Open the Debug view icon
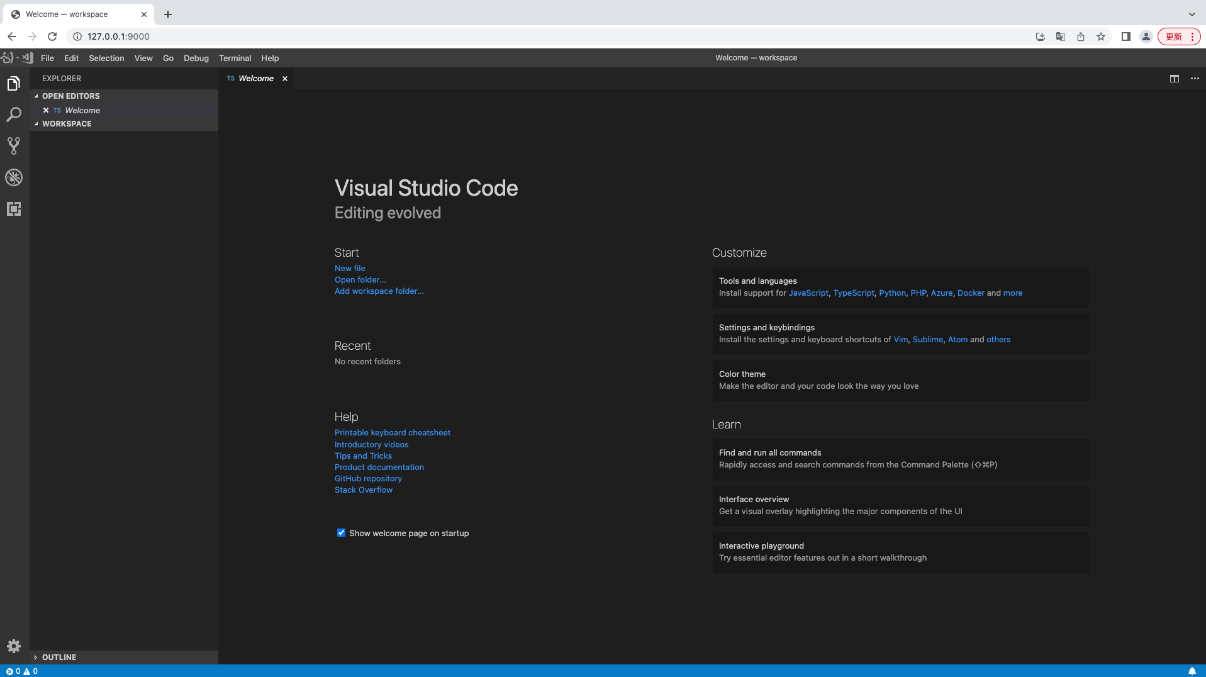 [x=14, y=177]
